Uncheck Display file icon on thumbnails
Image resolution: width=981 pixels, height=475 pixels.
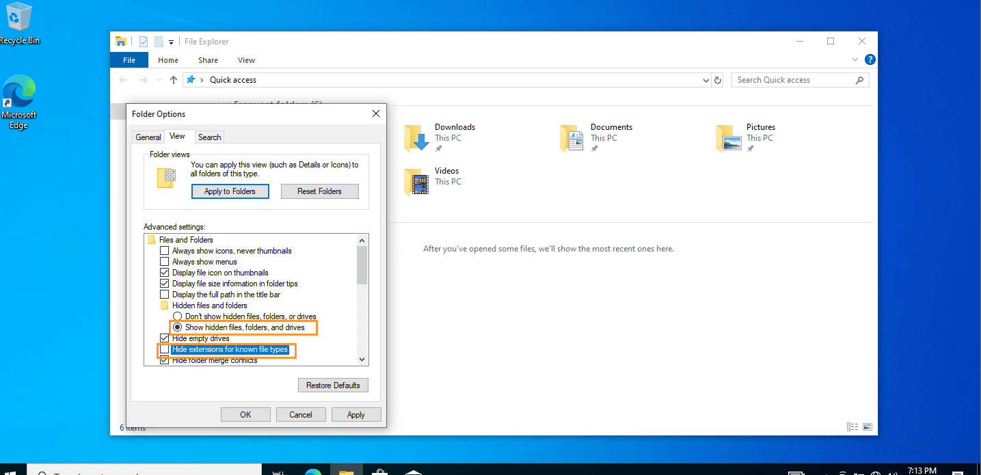(164, 273)
